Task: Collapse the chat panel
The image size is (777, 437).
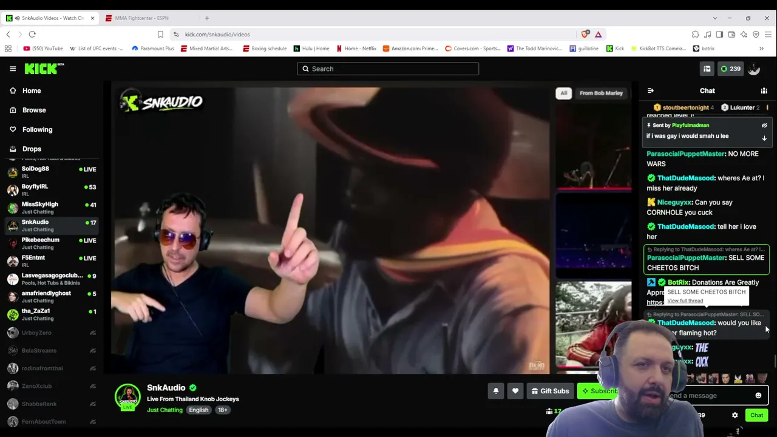Action: tap(651, 90)
